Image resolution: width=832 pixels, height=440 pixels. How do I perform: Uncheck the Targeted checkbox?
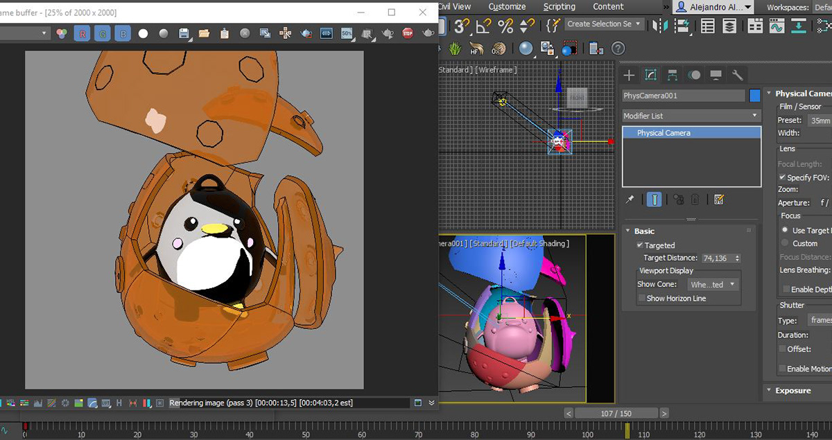coord(640,245)
